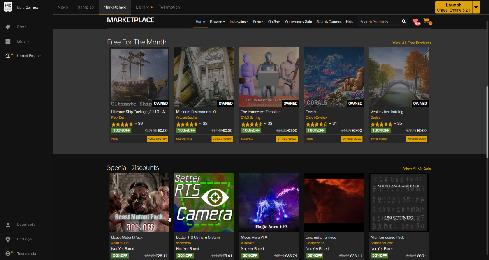
Task: Expand rating breakdown for Venice - fast building
Action: [395, 124]
